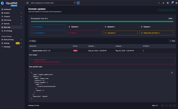Click 'Page 1 of 1' text
The image size is (178, 109).
155,106
